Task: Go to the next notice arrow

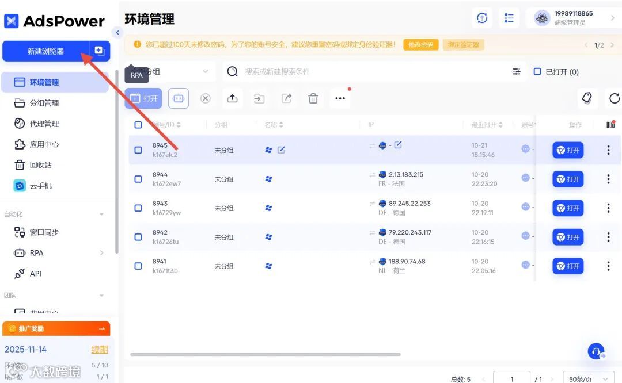Action: [612, 45]
